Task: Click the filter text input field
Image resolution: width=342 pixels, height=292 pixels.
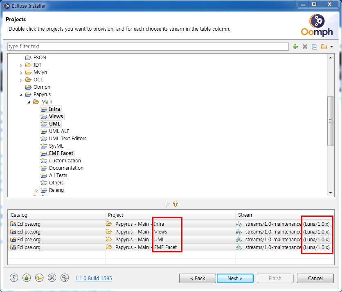Action: point(148,47)
